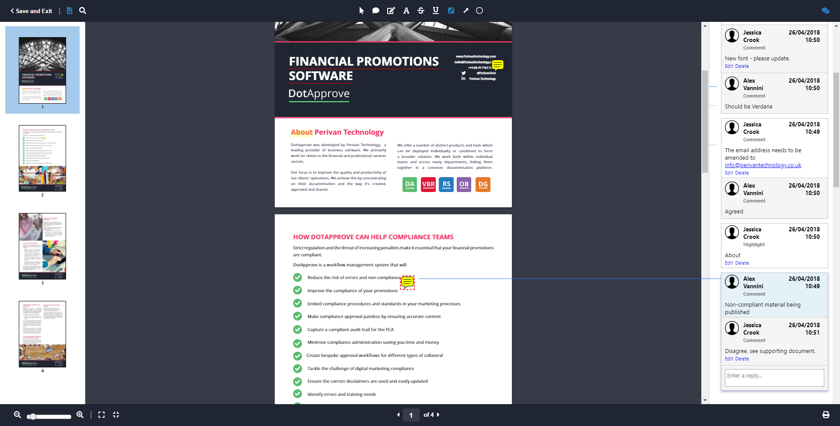Image resolution: width=840 pixels, height=426 pixels.
Task: Enter full screen expand view
Action: pos(101,415)
